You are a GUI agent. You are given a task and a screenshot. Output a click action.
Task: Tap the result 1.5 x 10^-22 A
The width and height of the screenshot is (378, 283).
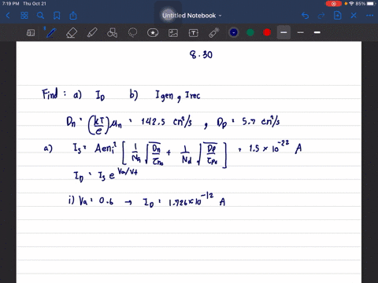point(275,148)
